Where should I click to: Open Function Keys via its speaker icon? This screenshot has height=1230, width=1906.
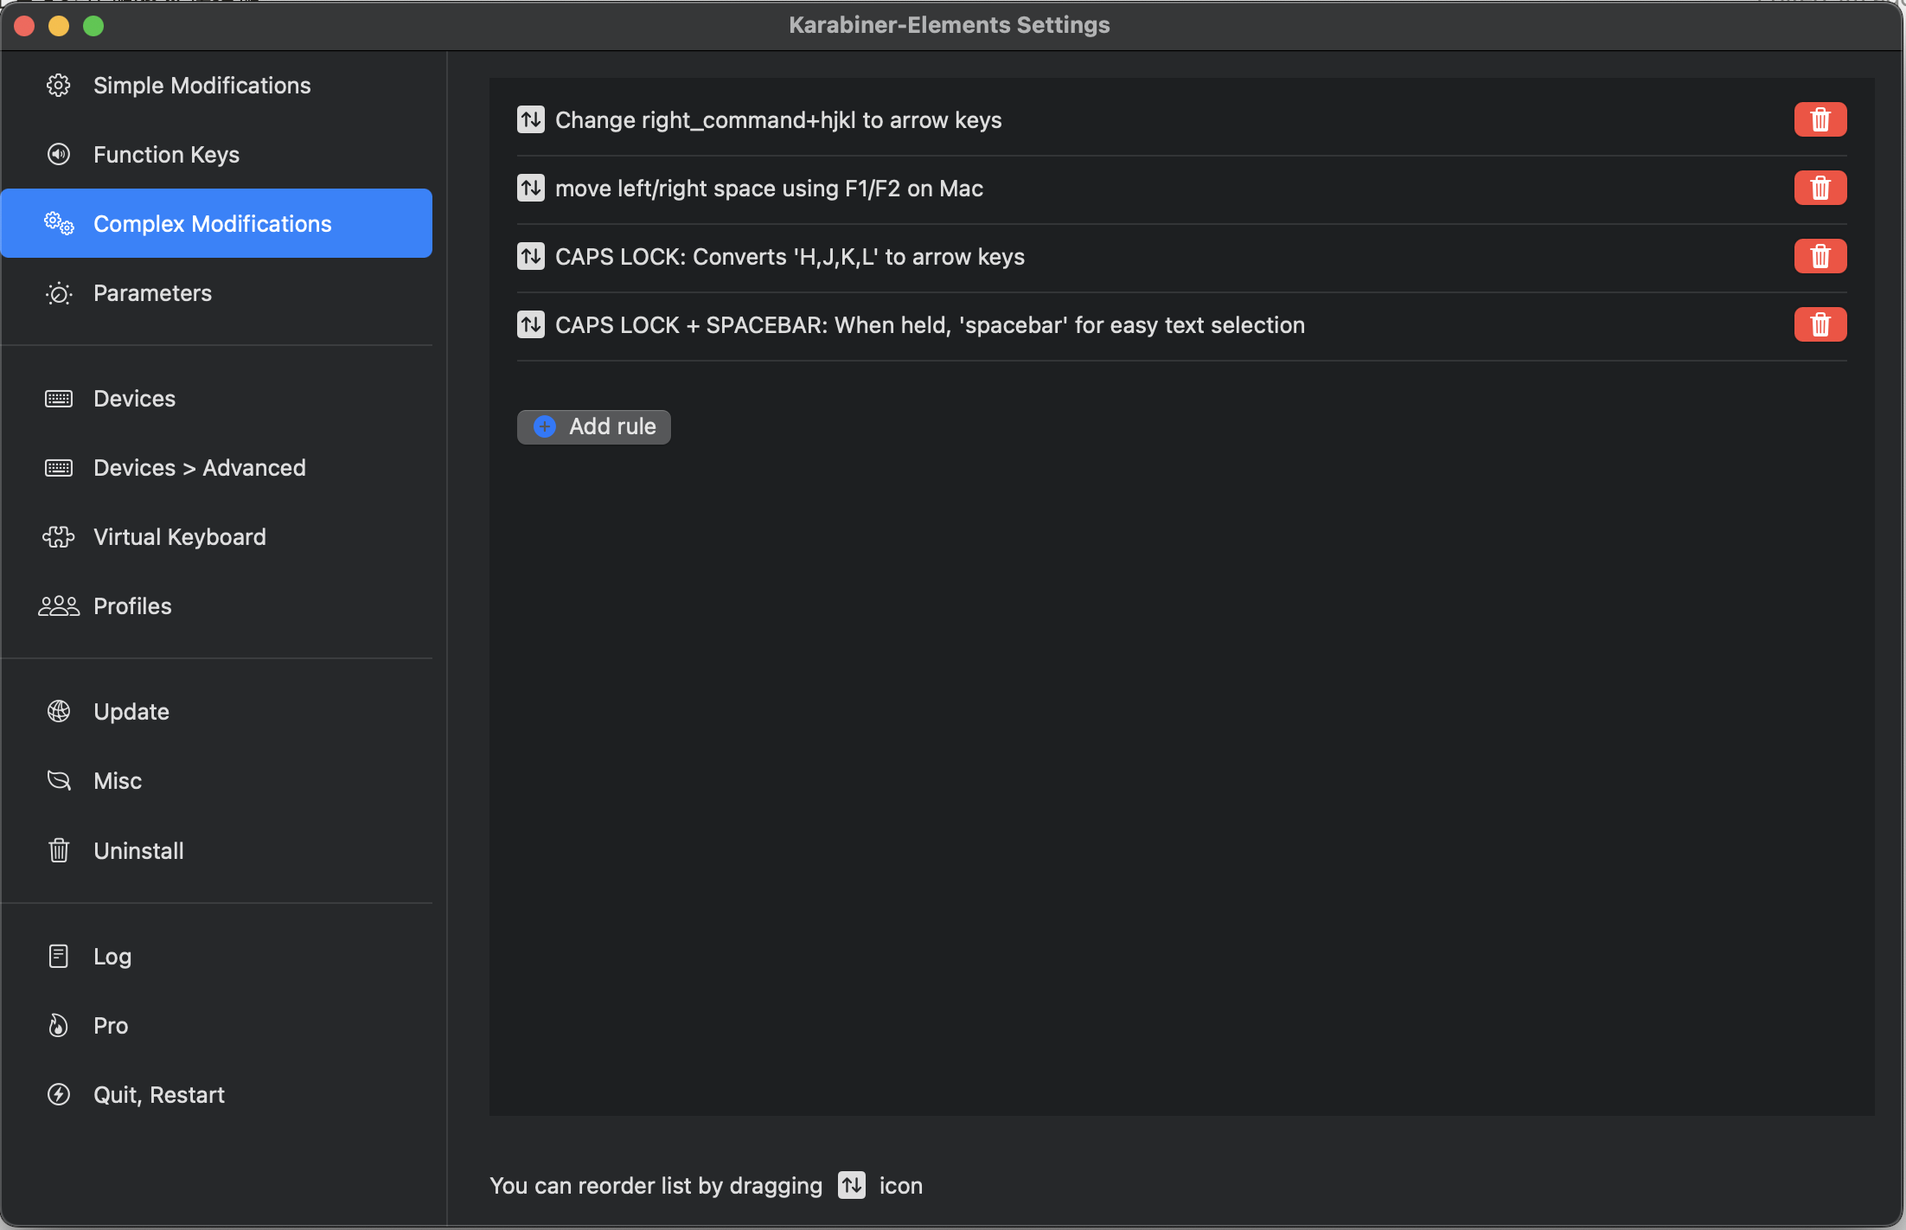pyautogui.click(x=58, y=154)
